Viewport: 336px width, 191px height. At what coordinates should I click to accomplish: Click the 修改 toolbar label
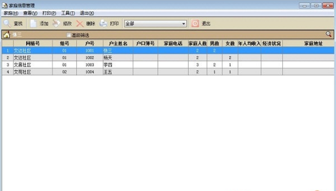[x=67, y=24]
